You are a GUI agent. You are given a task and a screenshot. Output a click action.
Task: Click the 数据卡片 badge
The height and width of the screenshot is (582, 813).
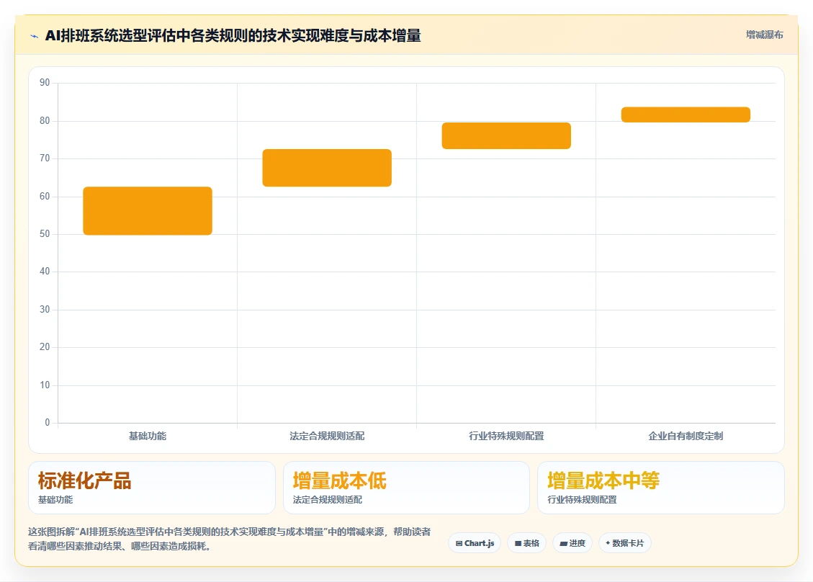tap(625, 543)
